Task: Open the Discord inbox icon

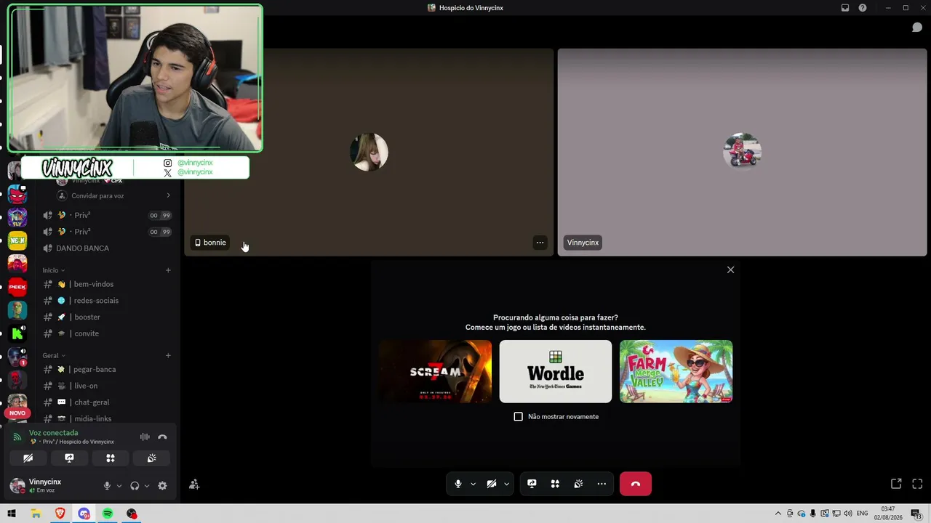Action: pyautogui.click(x=845, y=8)
